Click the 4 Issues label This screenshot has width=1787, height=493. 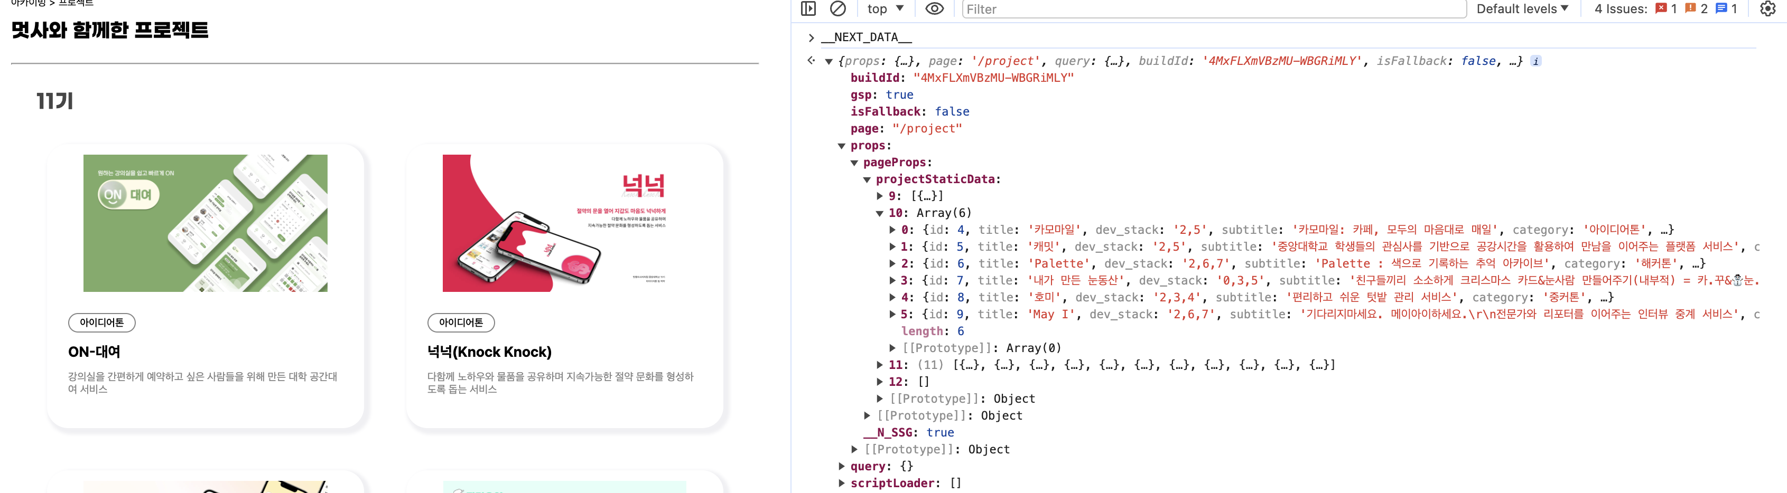[x=1621, y=9]
